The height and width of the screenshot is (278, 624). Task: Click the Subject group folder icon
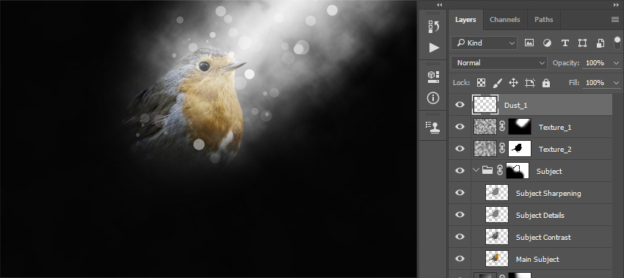pos(487,171)
